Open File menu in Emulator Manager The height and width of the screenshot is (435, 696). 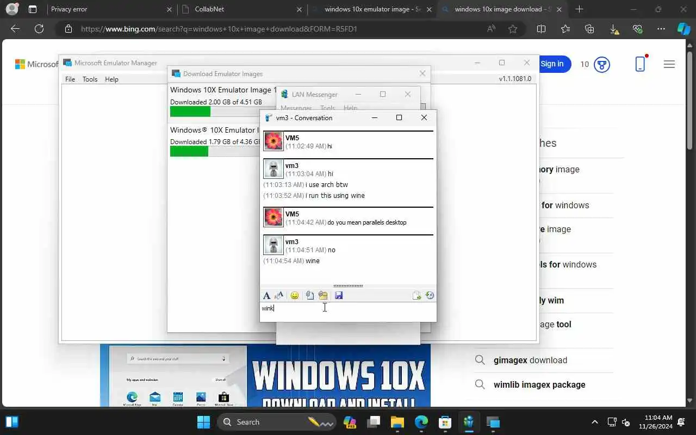coord(70,79)
